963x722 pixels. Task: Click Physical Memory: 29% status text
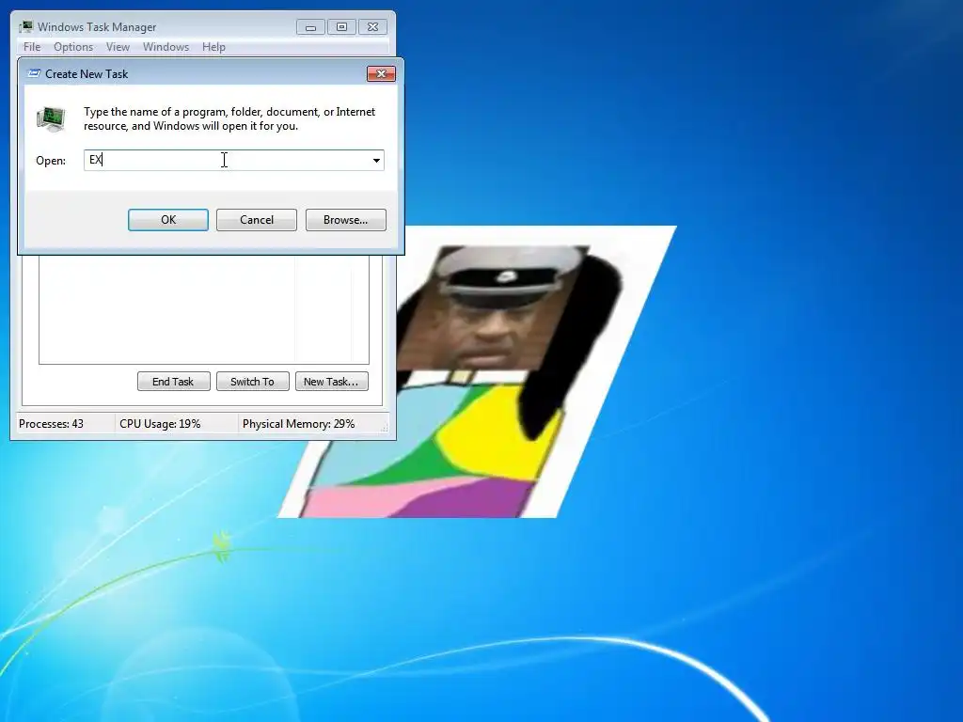[x=298, y=424]
